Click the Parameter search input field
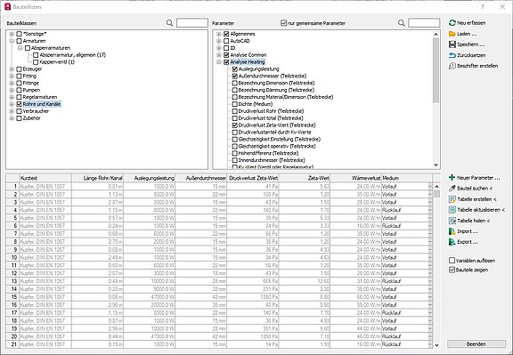Image resolution: width=513 pixels, height=355 pixels. coord(424,23)
